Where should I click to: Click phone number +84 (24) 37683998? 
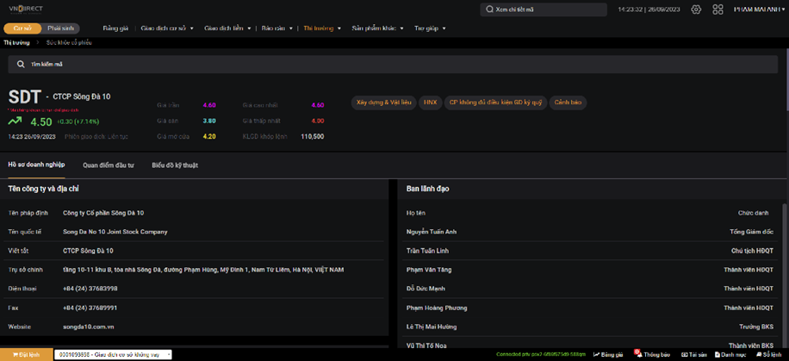click(x=90, y=289)
